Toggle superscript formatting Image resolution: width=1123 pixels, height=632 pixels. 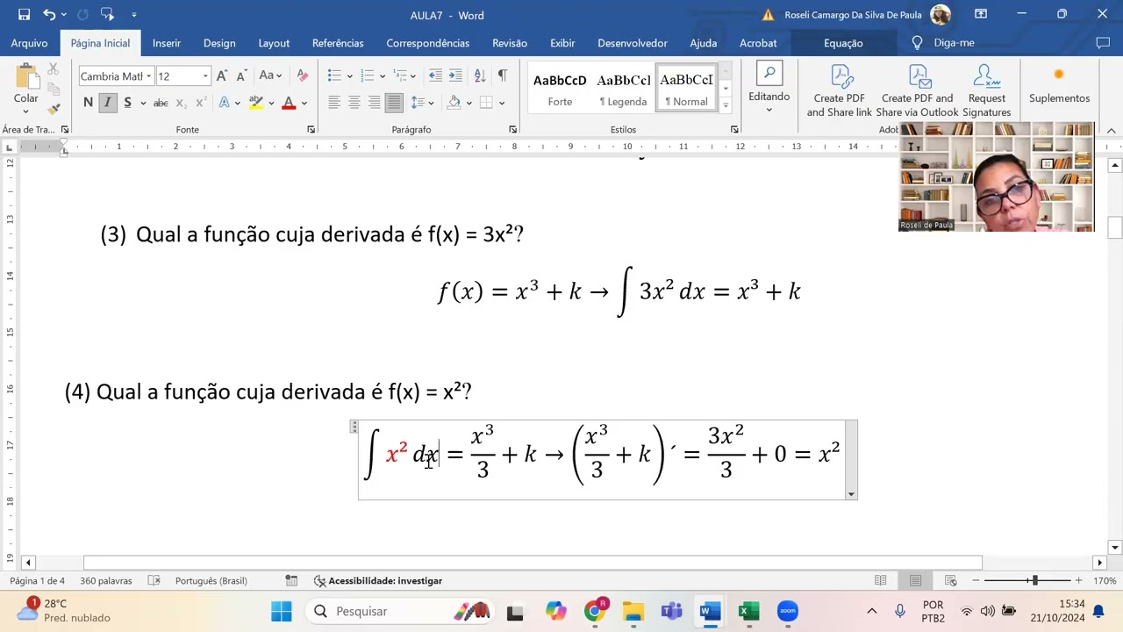click(x=200, y=103)
